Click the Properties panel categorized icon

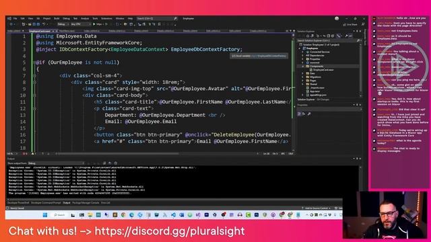[x=299, y=114]
